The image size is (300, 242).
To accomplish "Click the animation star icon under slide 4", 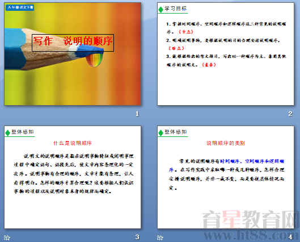I will (x=160, y=238).
